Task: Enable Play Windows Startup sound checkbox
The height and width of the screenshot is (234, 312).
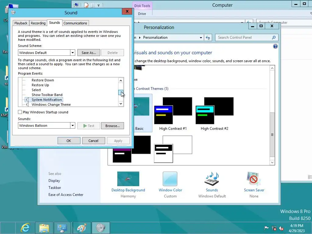Action: [x=20, y=112]
